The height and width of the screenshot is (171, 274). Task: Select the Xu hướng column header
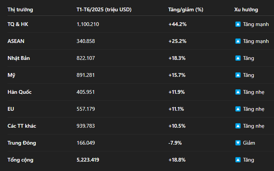(x=246, y=9)
